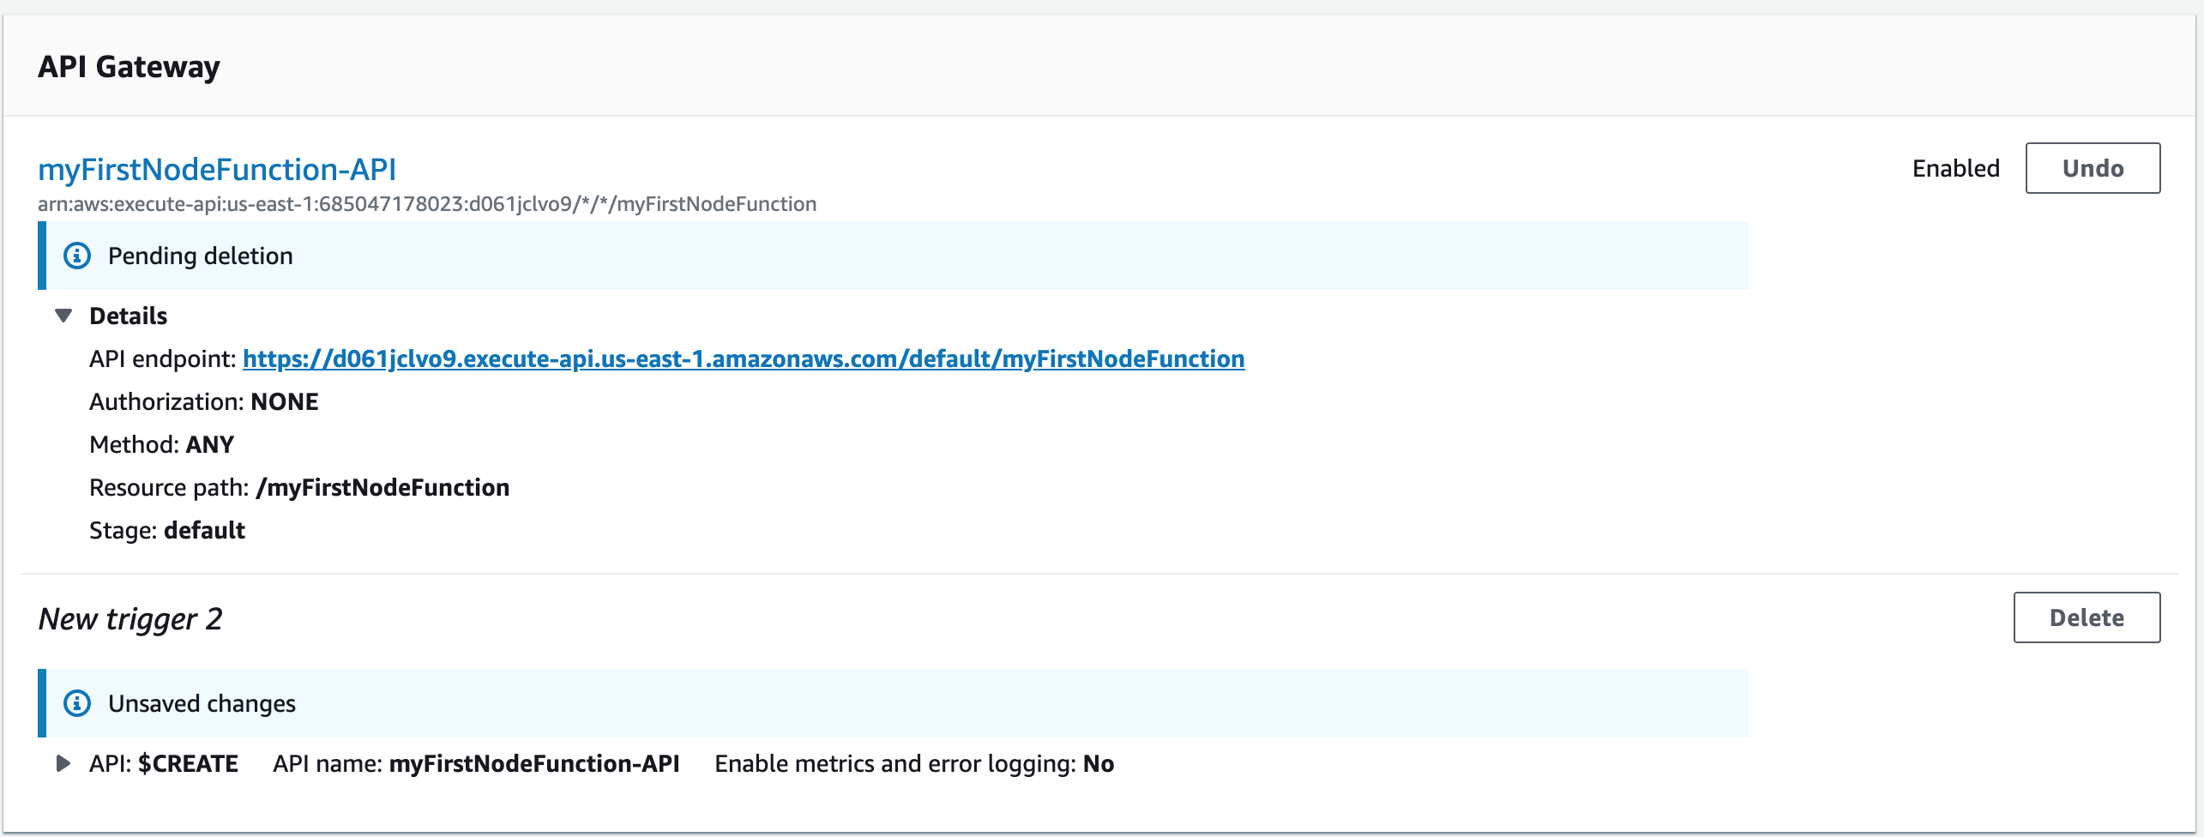Image resolution: width=2204 pixels, height=837 pixels.
Task: Undo the pending trigger deletion
Action: point(2093,168)
